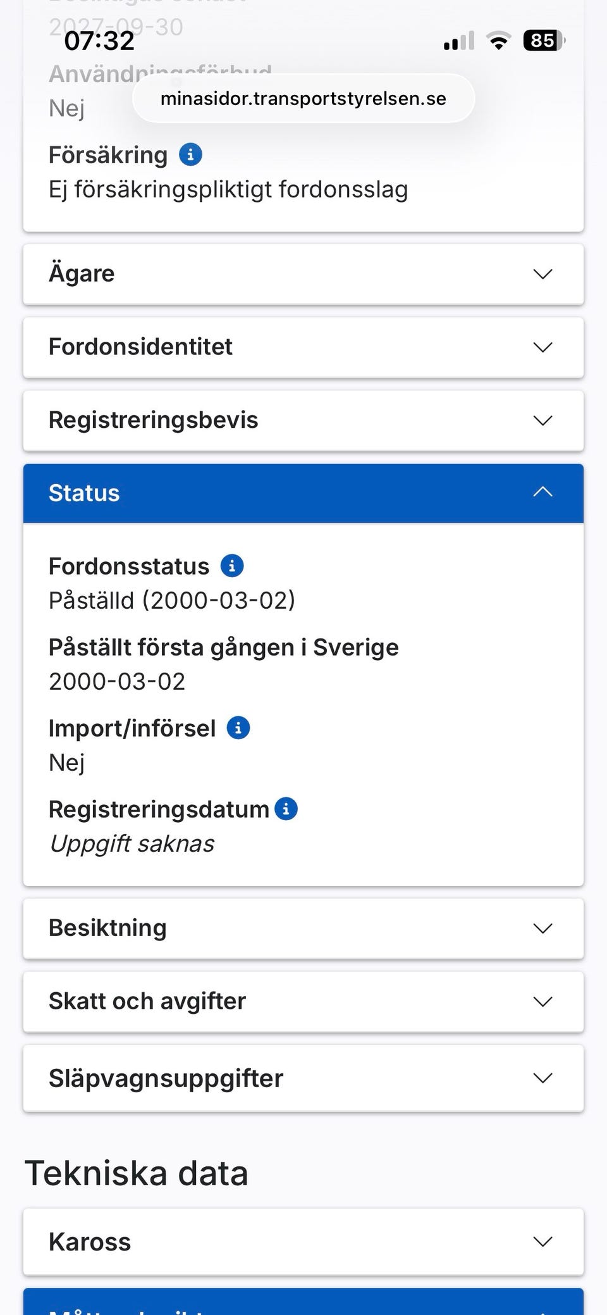Expand Skatt och avgifter section
This screenshot has width=607, height=1315.
(303, 1002)
